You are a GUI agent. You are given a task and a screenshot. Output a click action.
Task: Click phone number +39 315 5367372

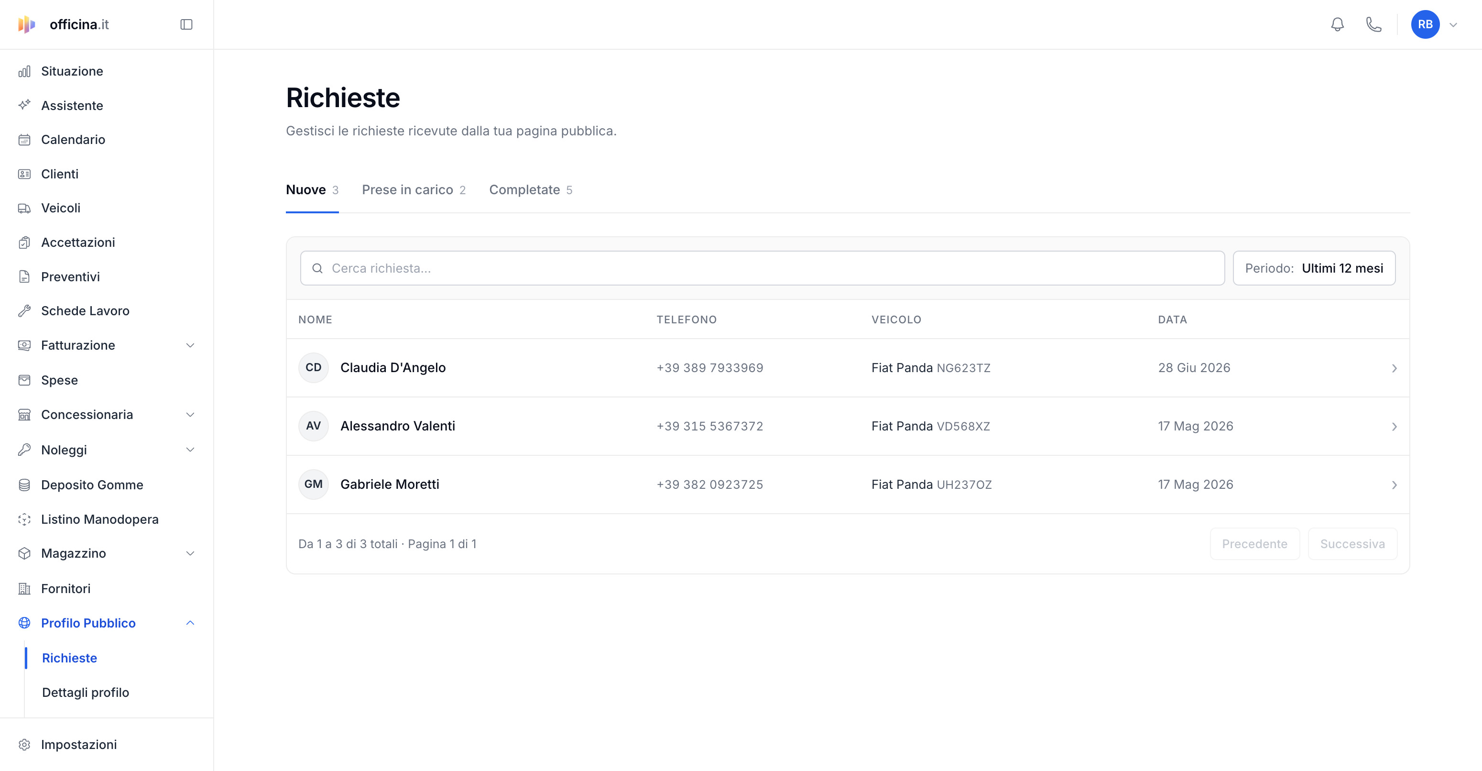pos(710,426)
